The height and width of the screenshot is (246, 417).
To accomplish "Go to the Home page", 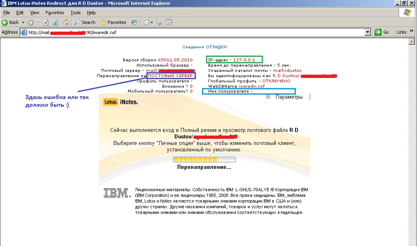I will point(65,23).
